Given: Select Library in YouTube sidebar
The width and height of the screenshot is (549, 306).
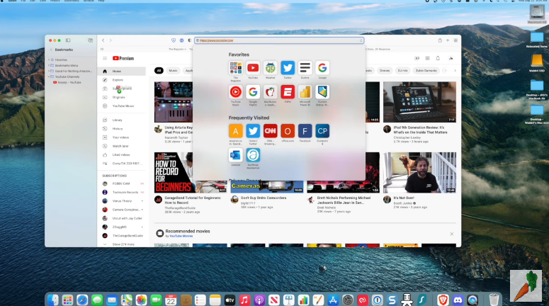Looking at the screenshot, I should click(122, 120).
